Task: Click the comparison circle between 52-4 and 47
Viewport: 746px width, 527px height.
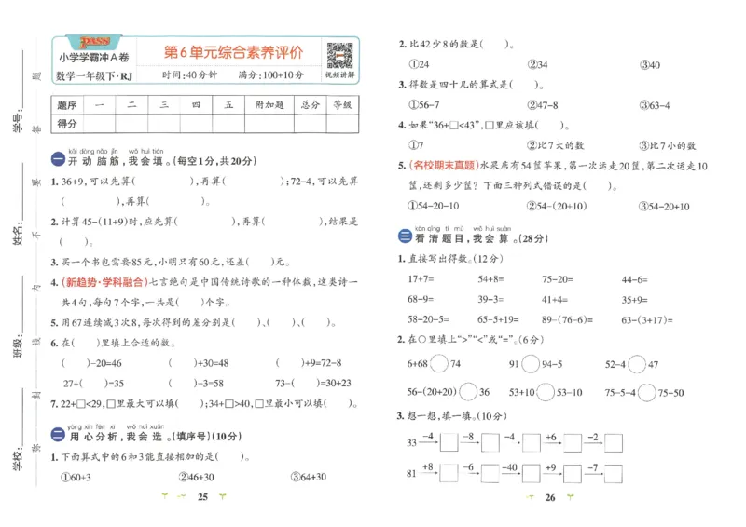Action: click(x=637, y=364)
